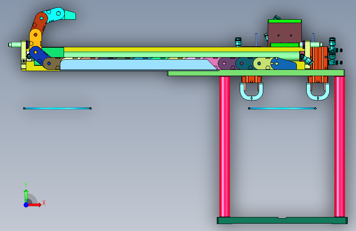Select the shaft end protruding at far left

pyautogui.click(x=15, y=44)
